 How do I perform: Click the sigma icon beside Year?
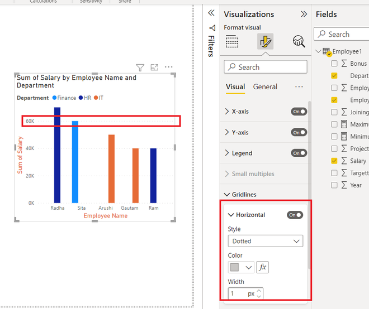click(344, 185)
